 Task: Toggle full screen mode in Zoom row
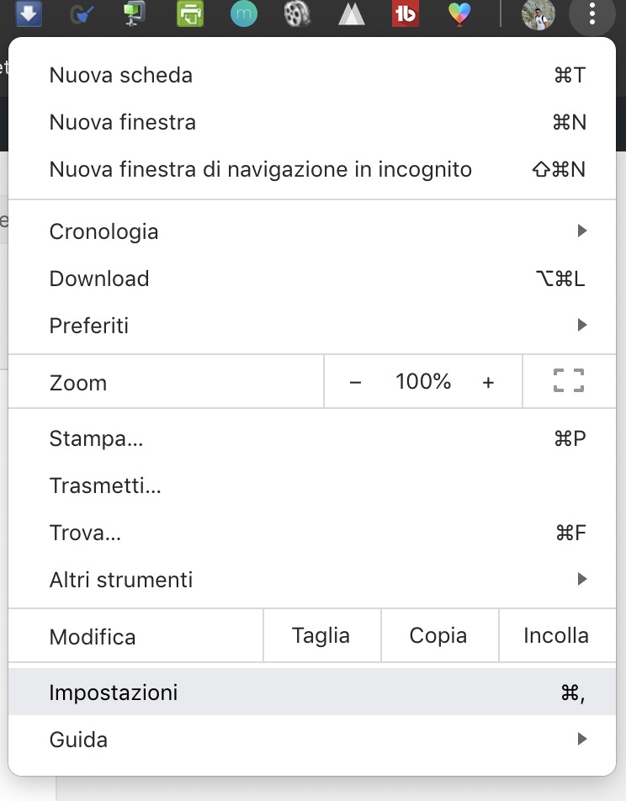coord(569,382)
